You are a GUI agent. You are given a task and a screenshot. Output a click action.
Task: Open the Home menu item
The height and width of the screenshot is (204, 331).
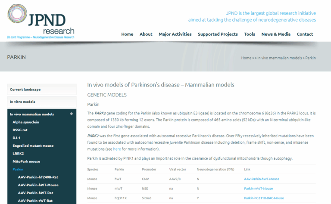[127, 34]
